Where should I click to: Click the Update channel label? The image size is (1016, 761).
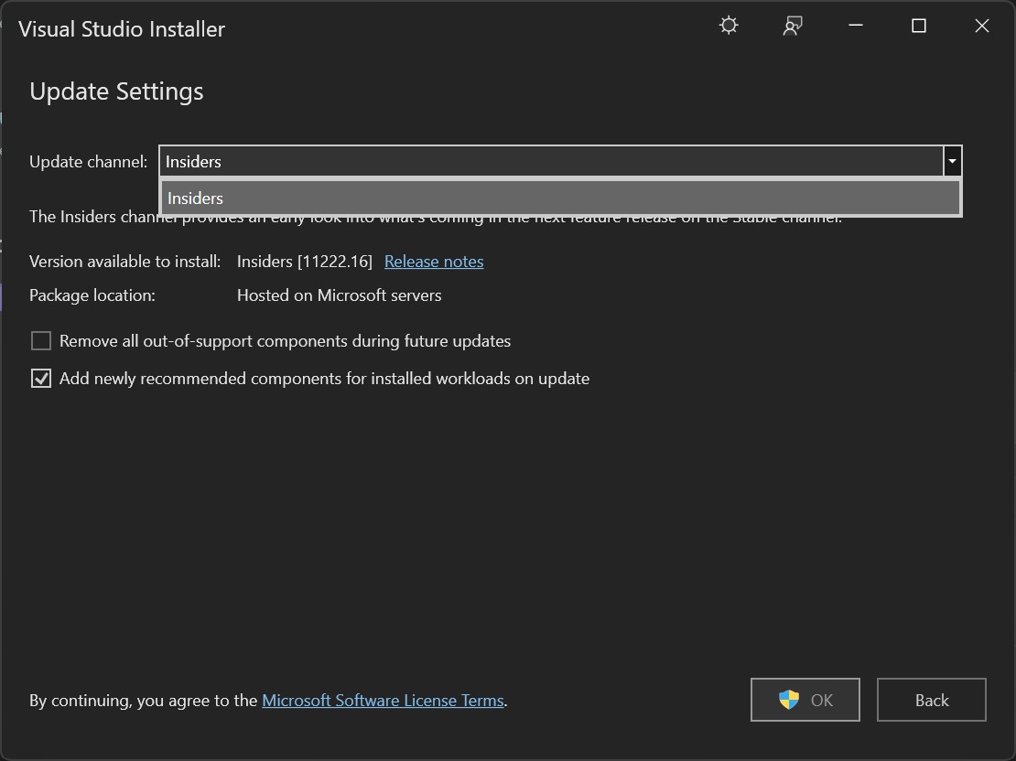[89, 161]
